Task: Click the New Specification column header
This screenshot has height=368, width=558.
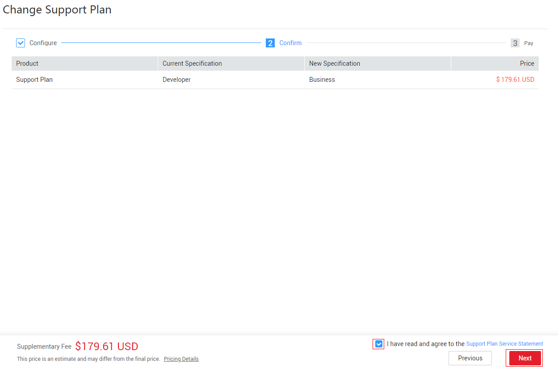Action: point(378,63)
